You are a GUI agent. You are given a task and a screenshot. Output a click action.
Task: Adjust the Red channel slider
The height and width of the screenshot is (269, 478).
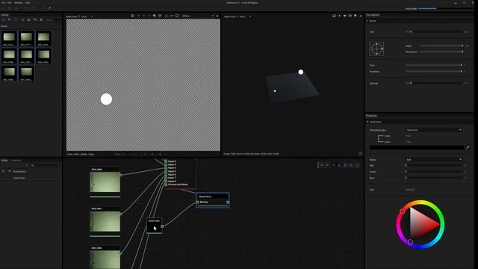click(434, 165)
